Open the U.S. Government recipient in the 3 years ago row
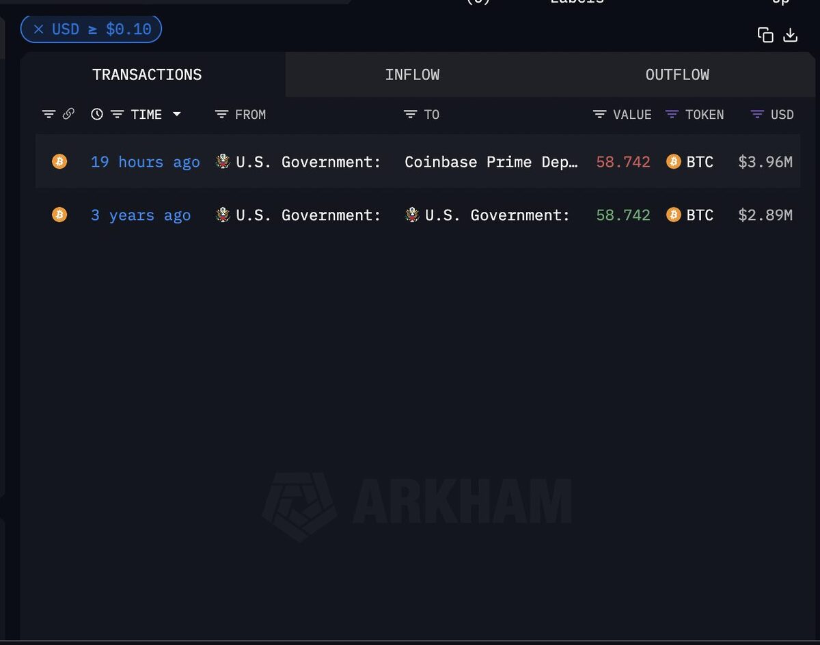This screenshot has width=820, height=645. [497, 215]
